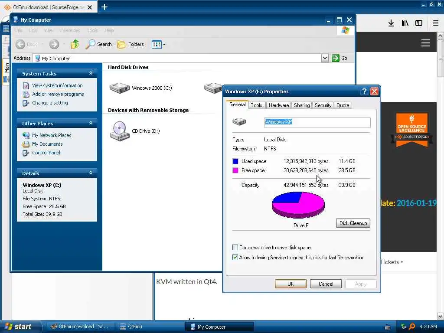This screenshot has height=333, width=444.
Task: Collapse the Other Places panel
Action: 91,123
